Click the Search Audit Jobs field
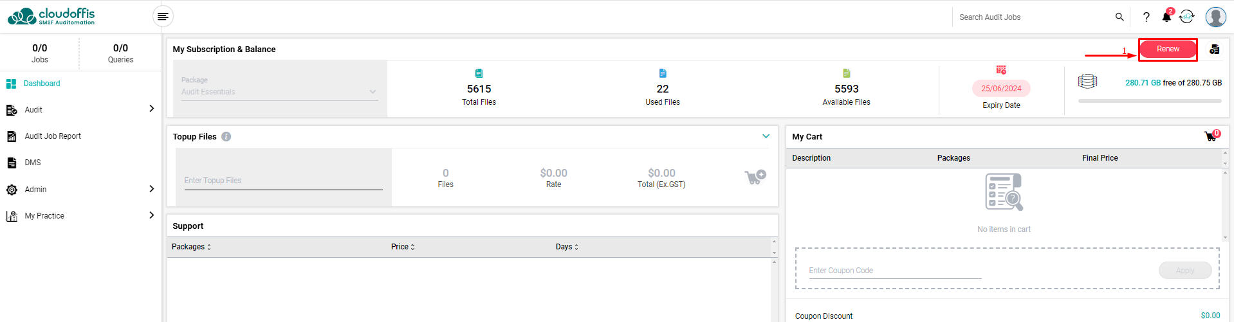This screenshot has height=322, width=1234. coord(1033,17)
